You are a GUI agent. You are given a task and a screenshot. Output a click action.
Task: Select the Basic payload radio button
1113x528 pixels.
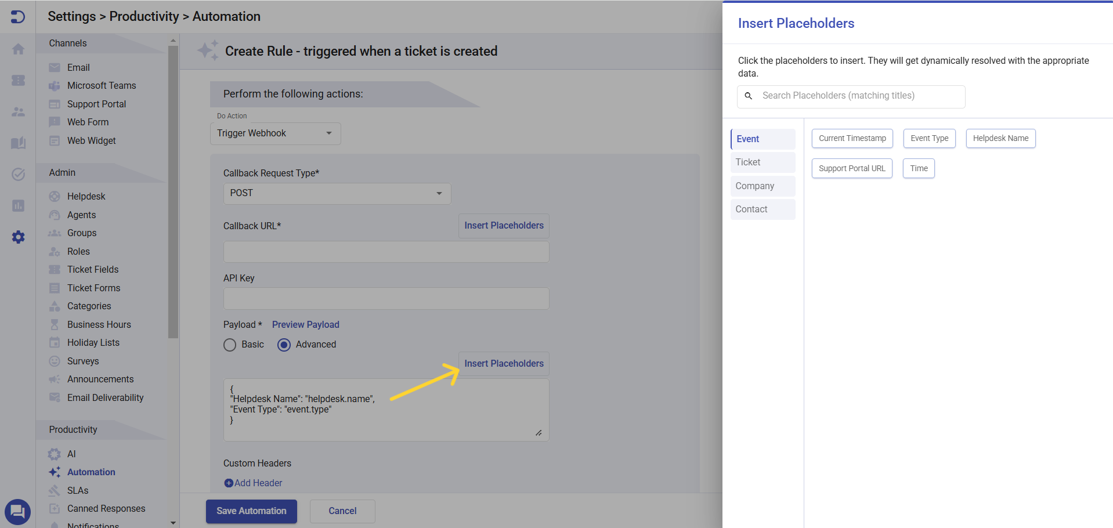point(230,345)
